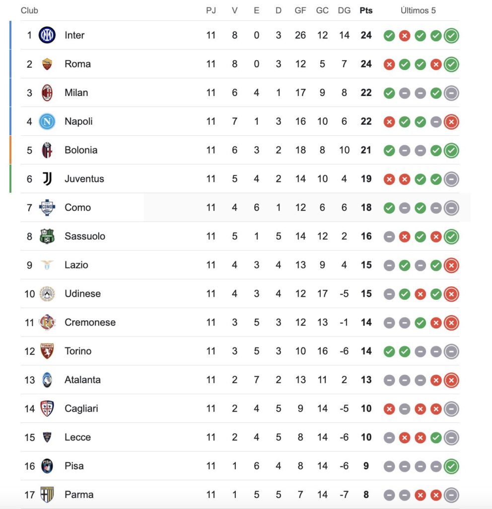
Task: Click the Inter club crest icon
Action: tap(47, 35)
